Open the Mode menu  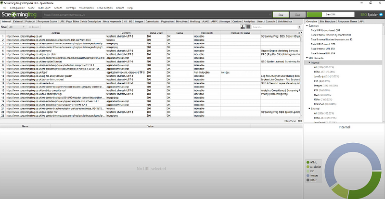coord(31,8)
